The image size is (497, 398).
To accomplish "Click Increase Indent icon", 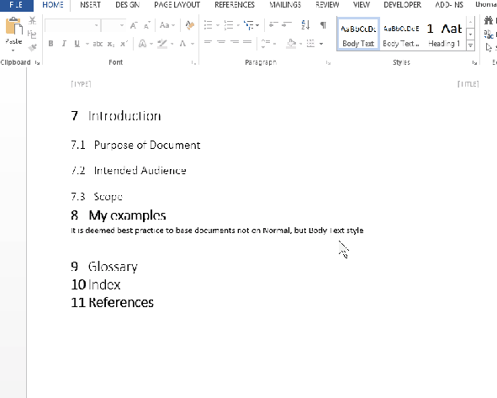I will click(x=287, y=24).
